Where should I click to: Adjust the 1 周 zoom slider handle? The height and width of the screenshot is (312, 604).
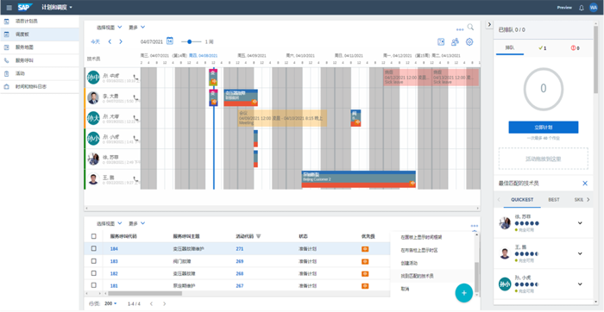click(189, 41)
